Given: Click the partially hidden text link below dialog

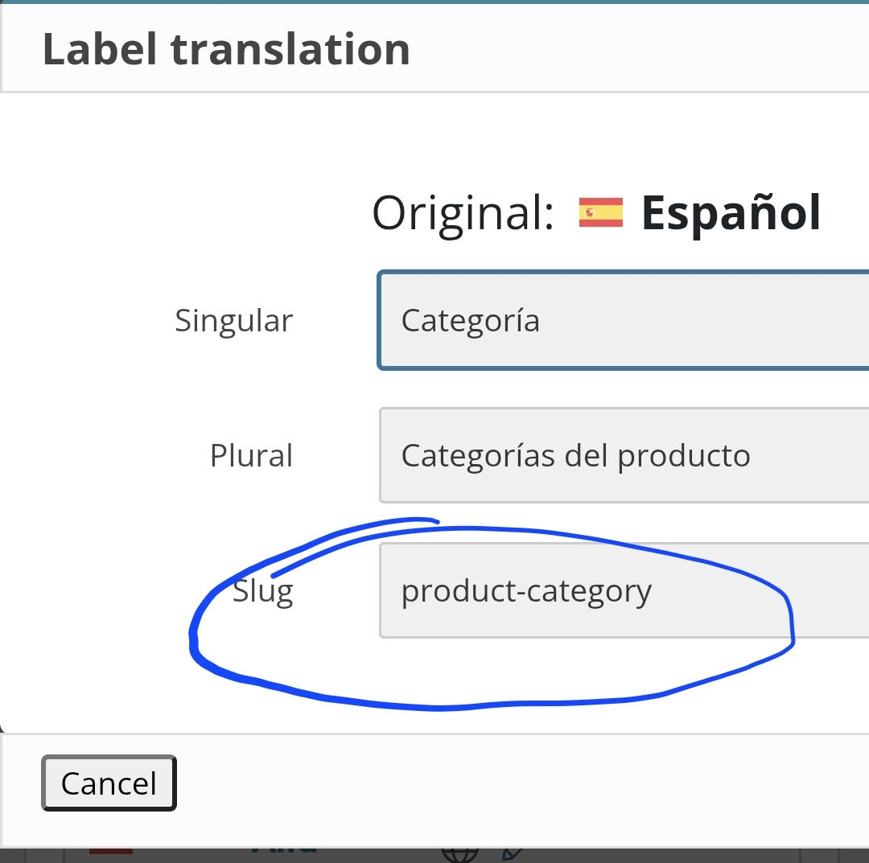Looking at the screenshot, I should point(284,851).
